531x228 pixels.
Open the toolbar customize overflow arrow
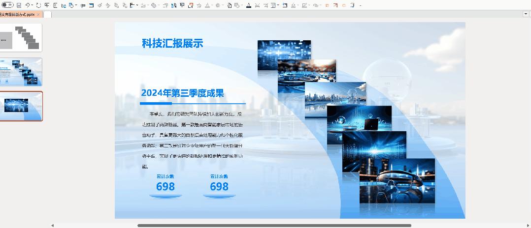click(x=361, y=5)
